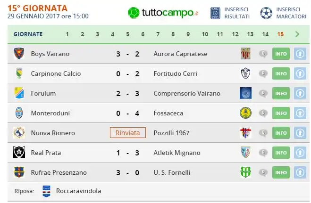Click the Roccaravindola crest next to Riposa
This screenshot has height=203, width=311.
click(47, 191)
